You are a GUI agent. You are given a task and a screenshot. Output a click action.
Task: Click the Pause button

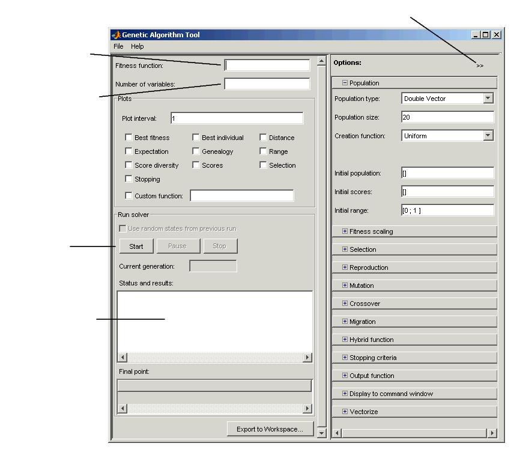click(x=178, y=246)
